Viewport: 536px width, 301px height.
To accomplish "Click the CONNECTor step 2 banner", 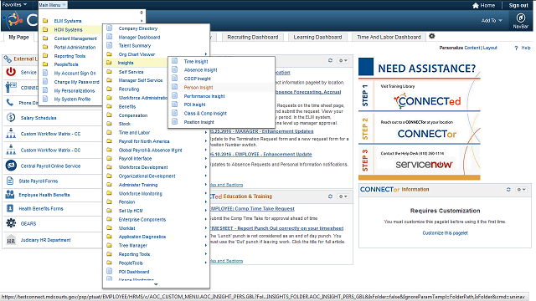I will pyautogui.click(x=420, y=128).
